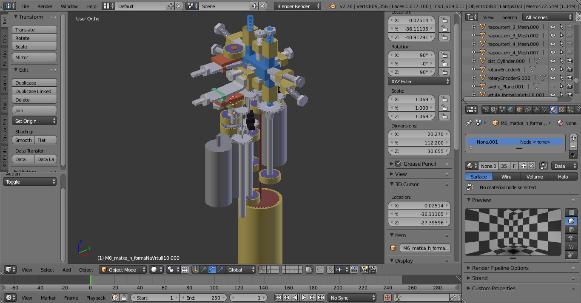Open the No Sync playback dropdown
The height and width of the screenshot is (303, 581).
[x=352, y=298]
